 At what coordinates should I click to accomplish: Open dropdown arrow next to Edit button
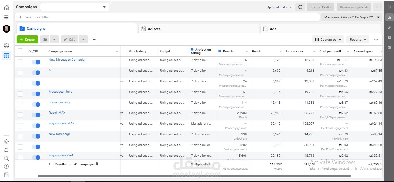(x=83, y=39)
